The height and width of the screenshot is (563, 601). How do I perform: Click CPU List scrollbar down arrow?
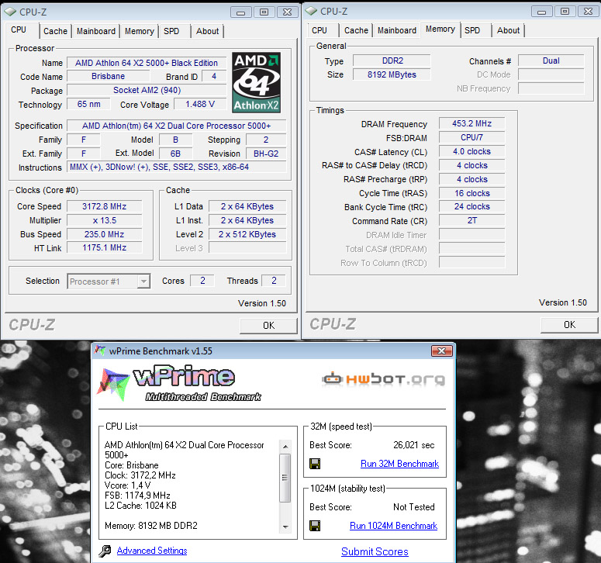tap(285, 527)
